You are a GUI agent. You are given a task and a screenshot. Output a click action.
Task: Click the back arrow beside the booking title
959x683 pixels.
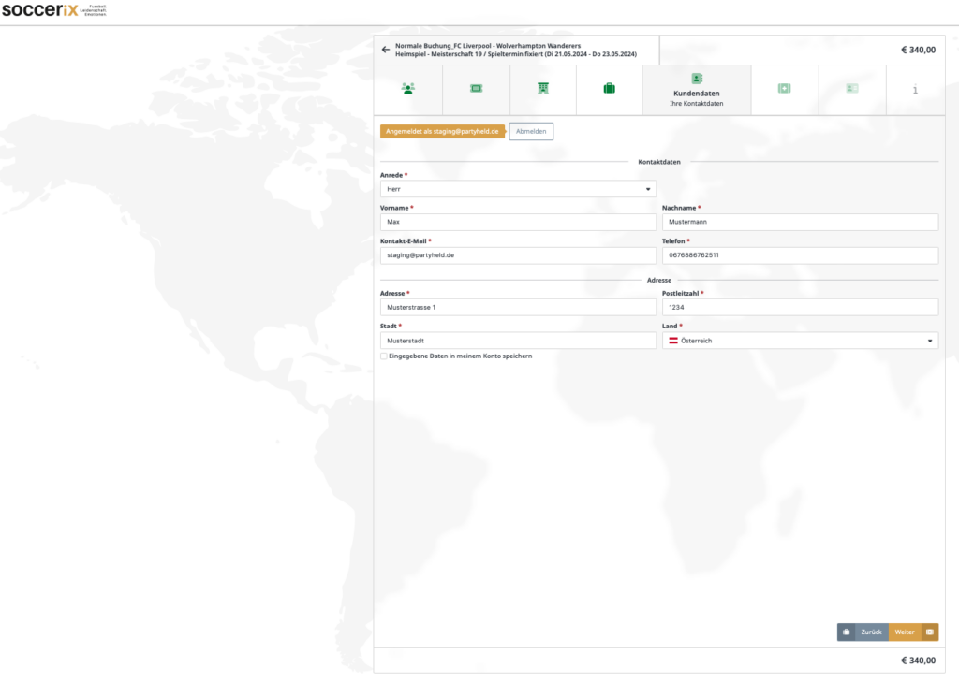385,50
